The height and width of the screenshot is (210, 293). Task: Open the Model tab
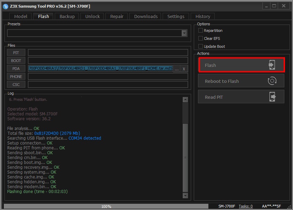coord(21,16)
